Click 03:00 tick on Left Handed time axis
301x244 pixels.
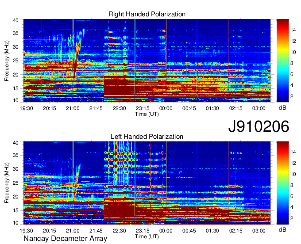coord(259,231)
